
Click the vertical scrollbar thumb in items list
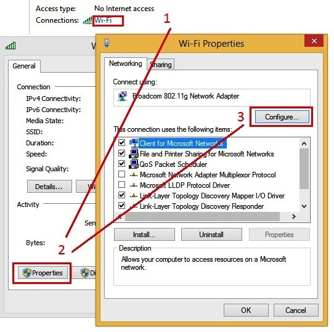tap(304, 169)
